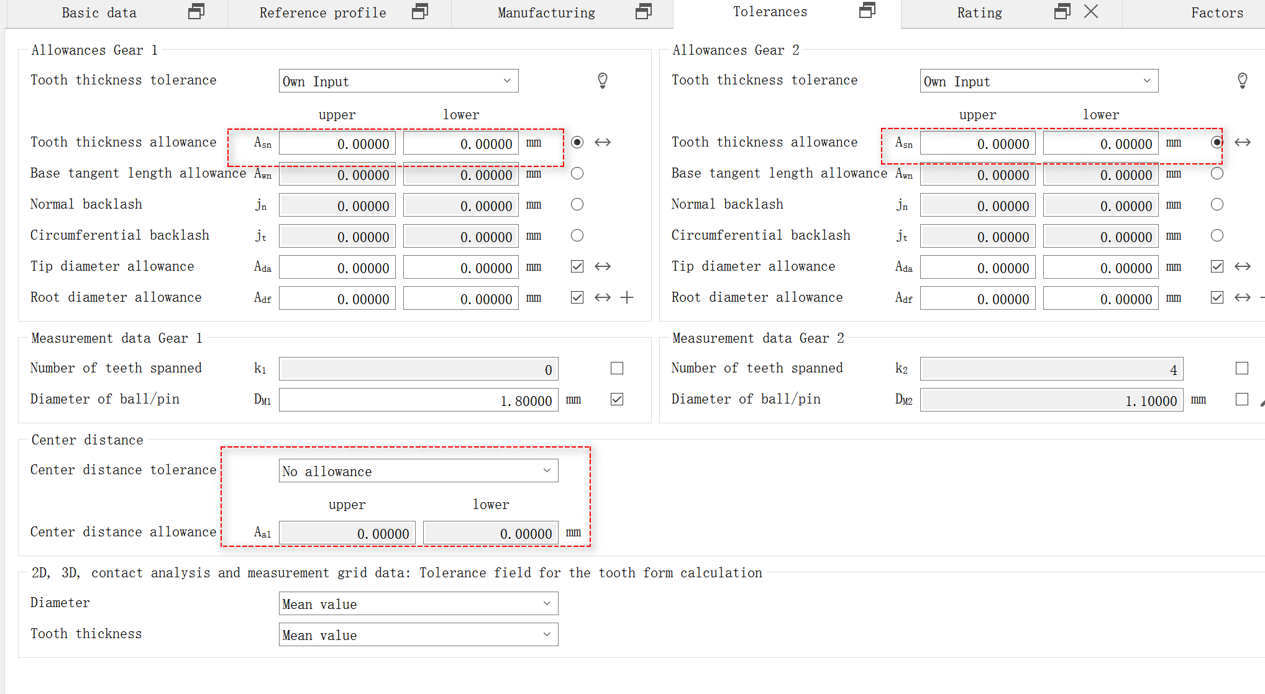This screenshot has width=1265, height=694.
Task: Close the Rating tab with X
Action: [1091, 12]
